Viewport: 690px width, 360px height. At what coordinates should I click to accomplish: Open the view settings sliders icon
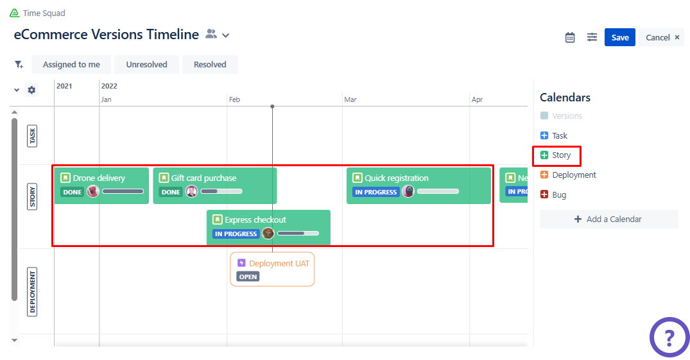click(592, 37)
